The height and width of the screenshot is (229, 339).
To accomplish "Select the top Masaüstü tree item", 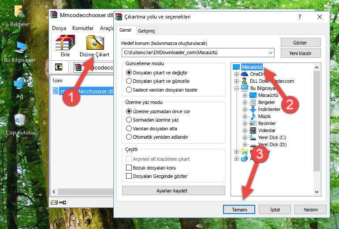I will [252, 67].
